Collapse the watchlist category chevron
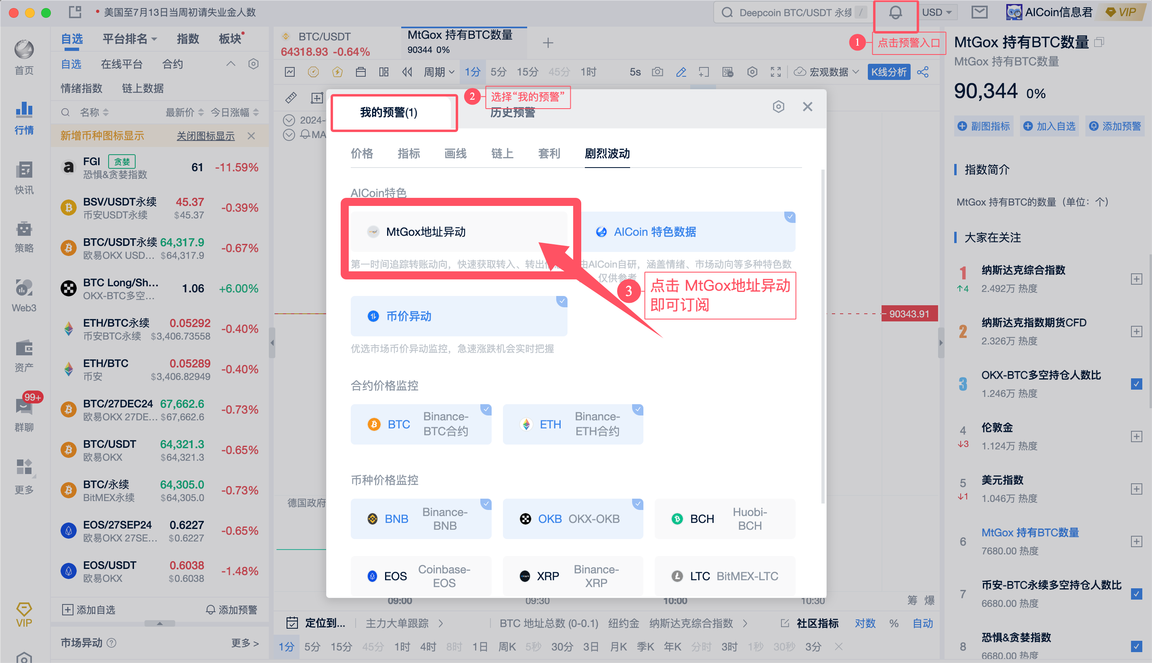Screen dimensions: 1152x663 click(231, 64)
